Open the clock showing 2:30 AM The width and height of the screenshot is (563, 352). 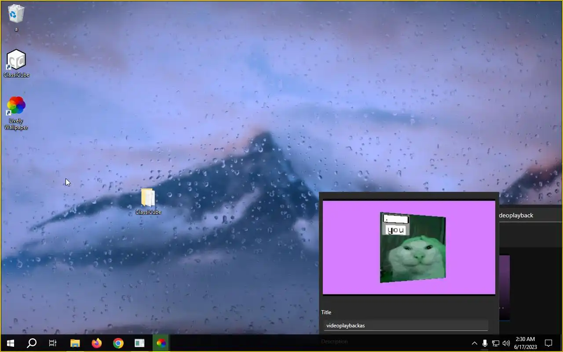tap(525, 343)
